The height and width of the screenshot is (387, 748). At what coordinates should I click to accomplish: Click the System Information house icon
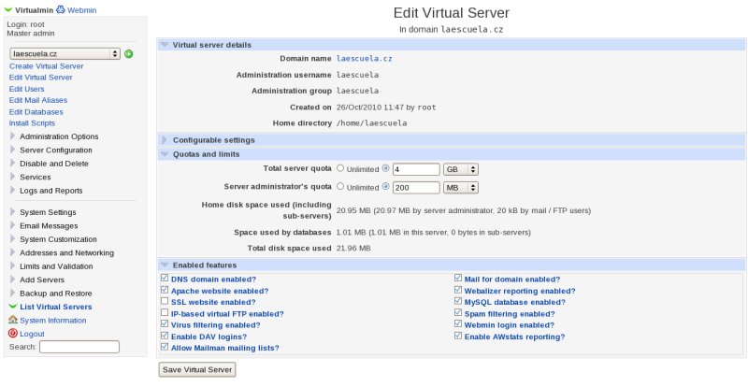(12, 321)
